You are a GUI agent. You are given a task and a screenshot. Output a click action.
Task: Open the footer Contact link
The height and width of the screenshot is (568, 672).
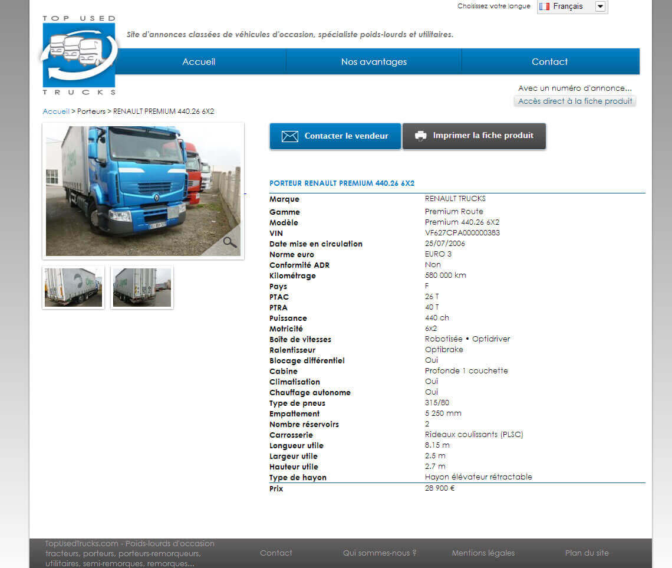(x=276, y=553)
